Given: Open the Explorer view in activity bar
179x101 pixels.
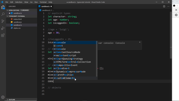Looking at the screenshot, I should tap(3, 7).
